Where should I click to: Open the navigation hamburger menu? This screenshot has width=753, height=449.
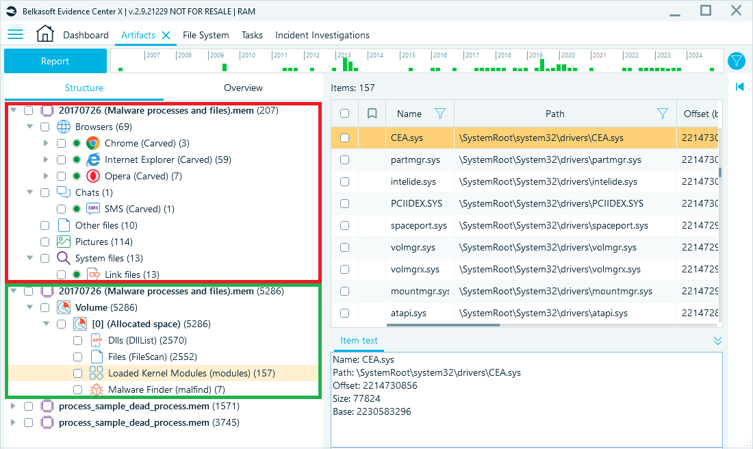pyautogui.click(x=15, y=34)
